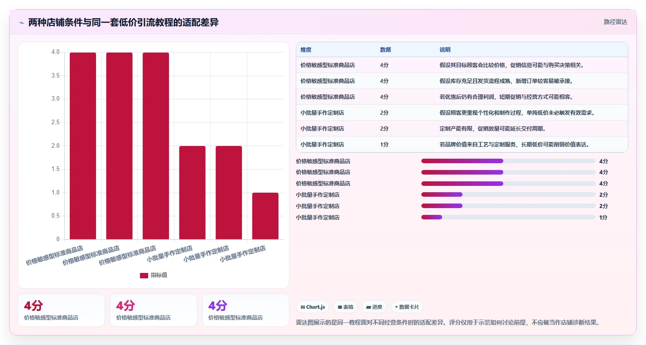Open the Chart.js tag chip
This screenshot has height=345, width=646.
point(313,307)
